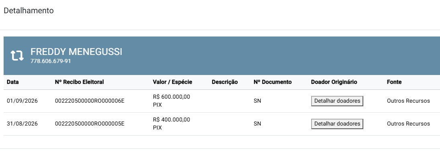Click the Nº Recibo Eleitoral column header
The height and width of the screenshot is (152, 440).
pyautogui.click(x=79, y=82)
